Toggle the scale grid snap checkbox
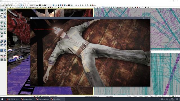 [x=170, y=96]
